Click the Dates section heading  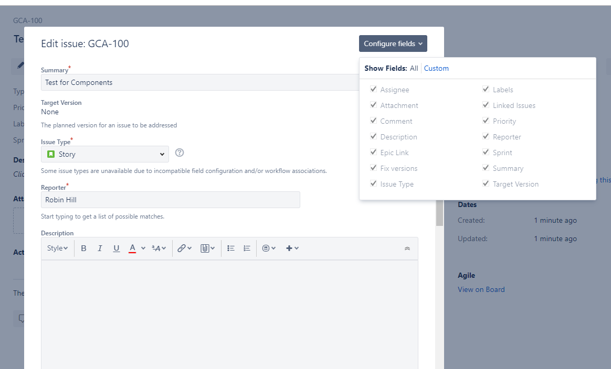[467, 205]
